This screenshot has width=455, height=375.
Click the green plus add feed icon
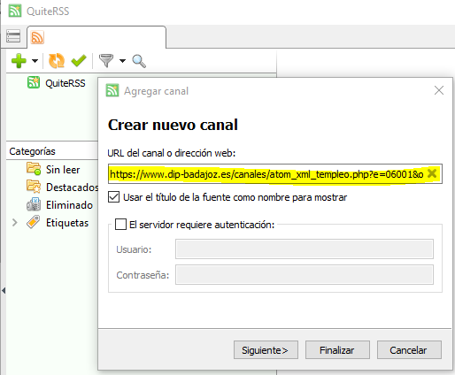pyautogui.click(x=19, y=61)
